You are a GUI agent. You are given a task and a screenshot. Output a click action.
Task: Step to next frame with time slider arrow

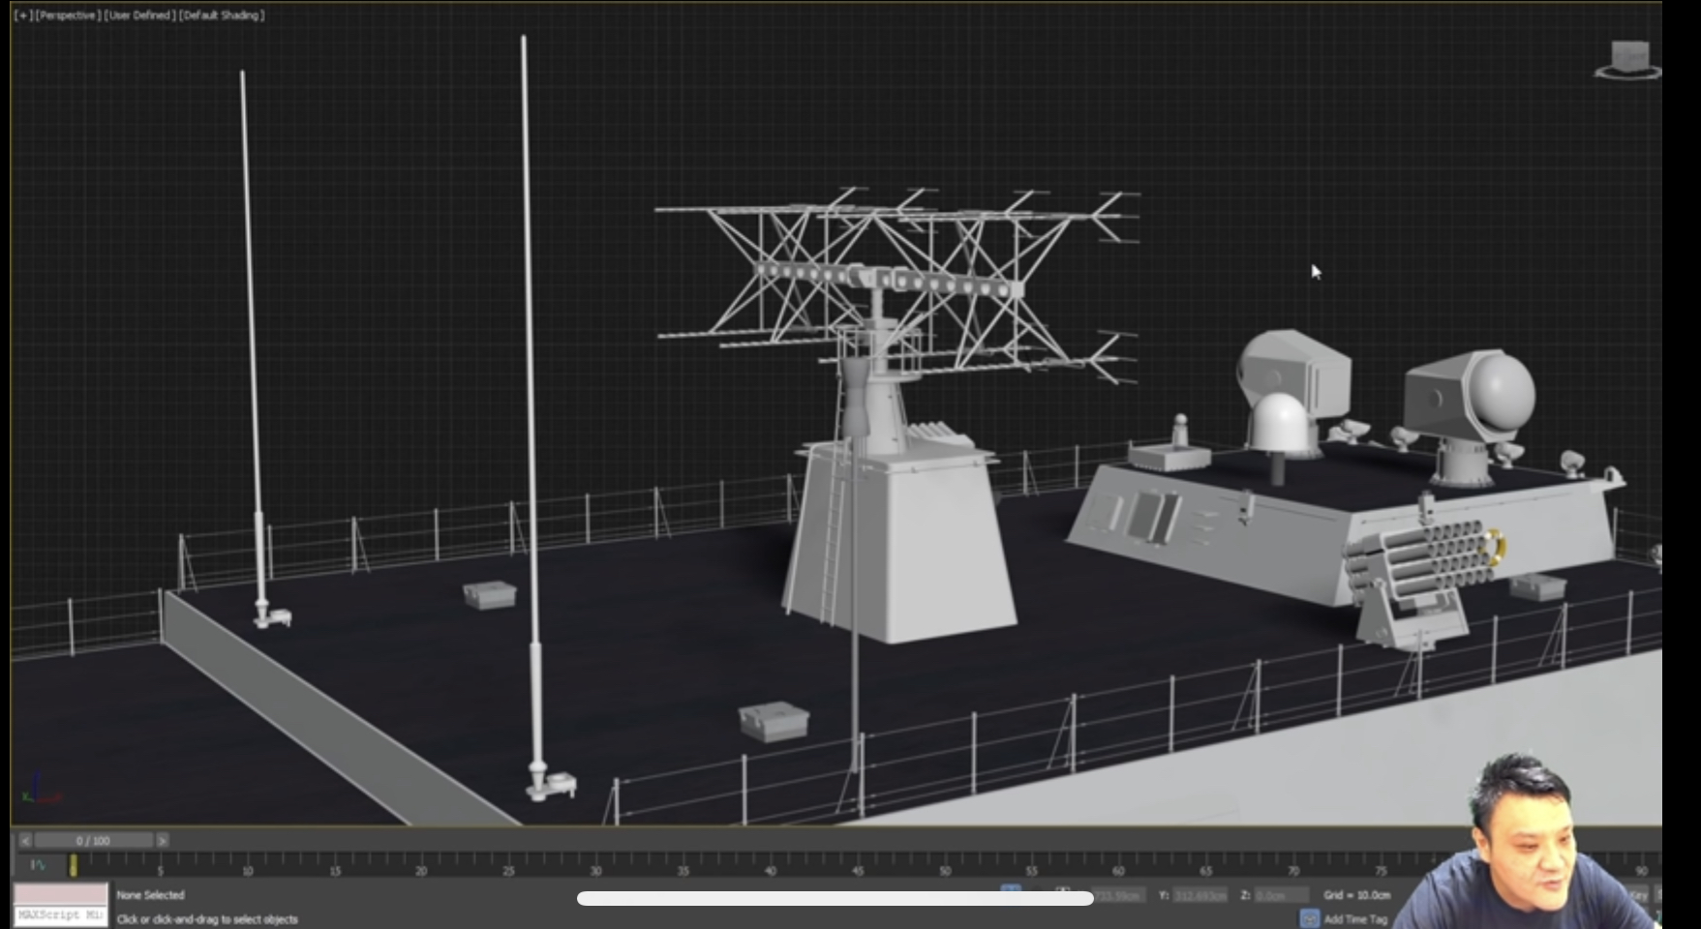(163, 841)
